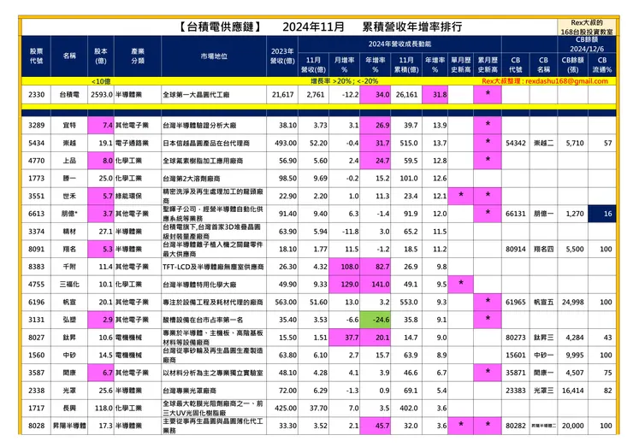Select stock code cell '3551'

tap(36, 196)
